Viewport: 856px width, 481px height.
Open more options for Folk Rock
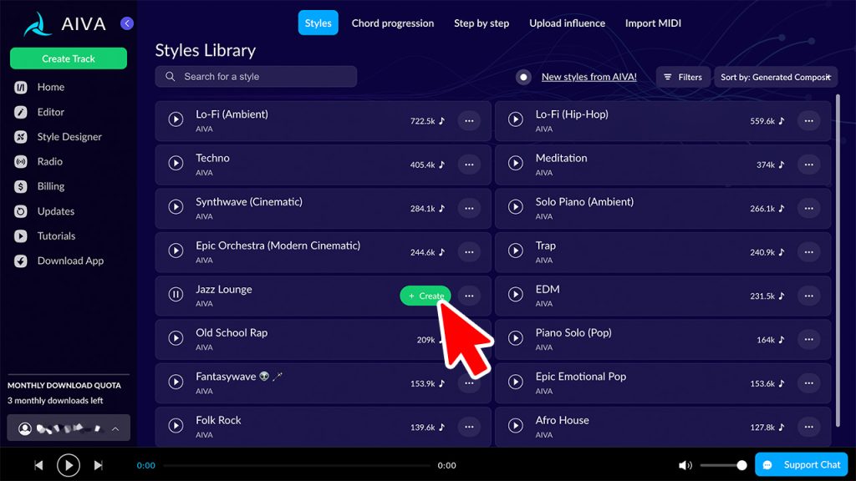[x=469, y=427]
